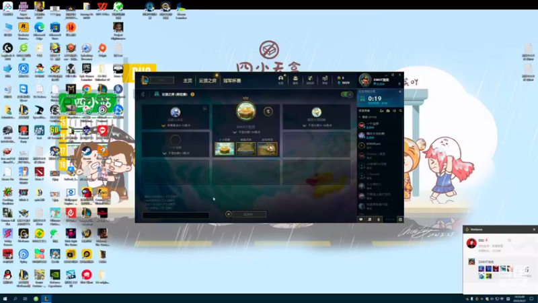The image size is (538, 303).
Task: Click the search icon in friends panel
Action: pyautogui.click(x=400, y=110)
